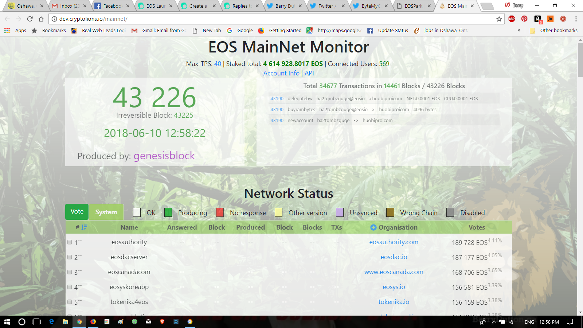Check the box for eosdacserver row
The height and width of the screenshot is (328, 583).
(x=70, y=257)
